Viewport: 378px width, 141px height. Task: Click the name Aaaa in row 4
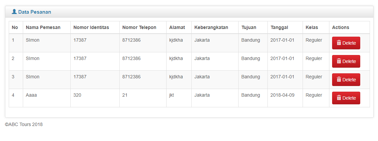31,95
